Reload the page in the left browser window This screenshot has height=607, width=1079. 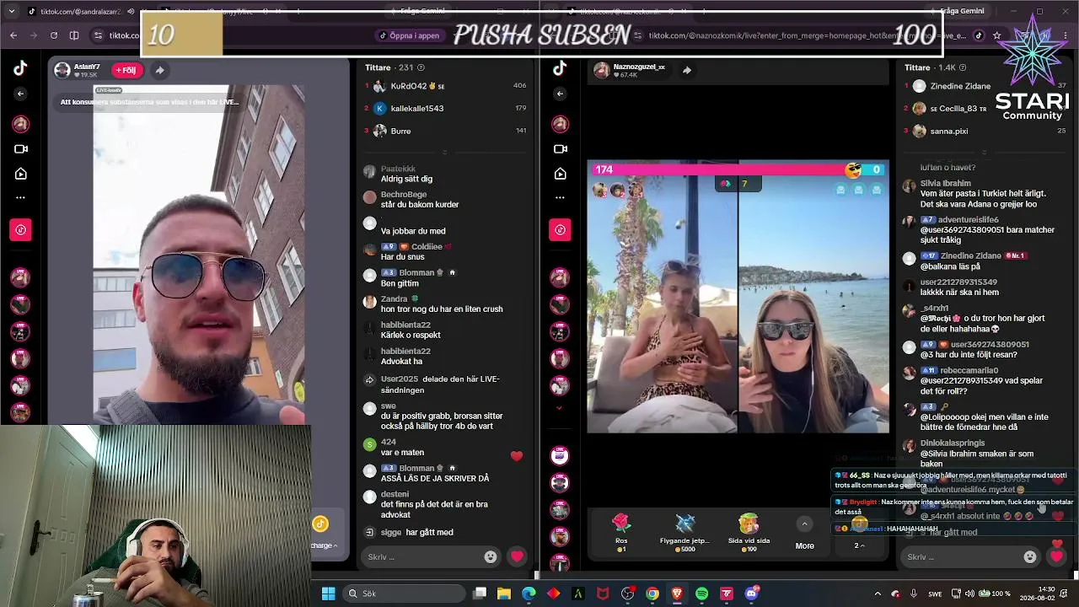(54, 35)
